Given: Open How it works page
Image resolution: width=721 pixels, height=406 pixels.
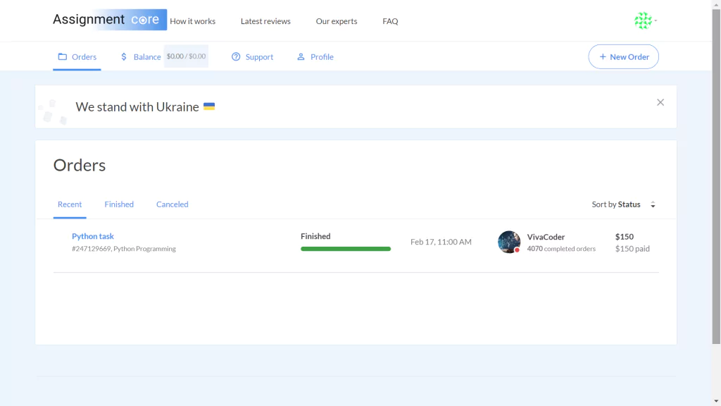Looking at the screenshot, I should pyautogui.click(x=193, y=21).
